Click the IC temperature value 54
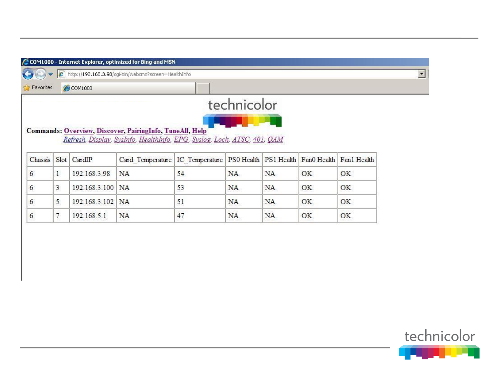 click(x=200, y=174)
